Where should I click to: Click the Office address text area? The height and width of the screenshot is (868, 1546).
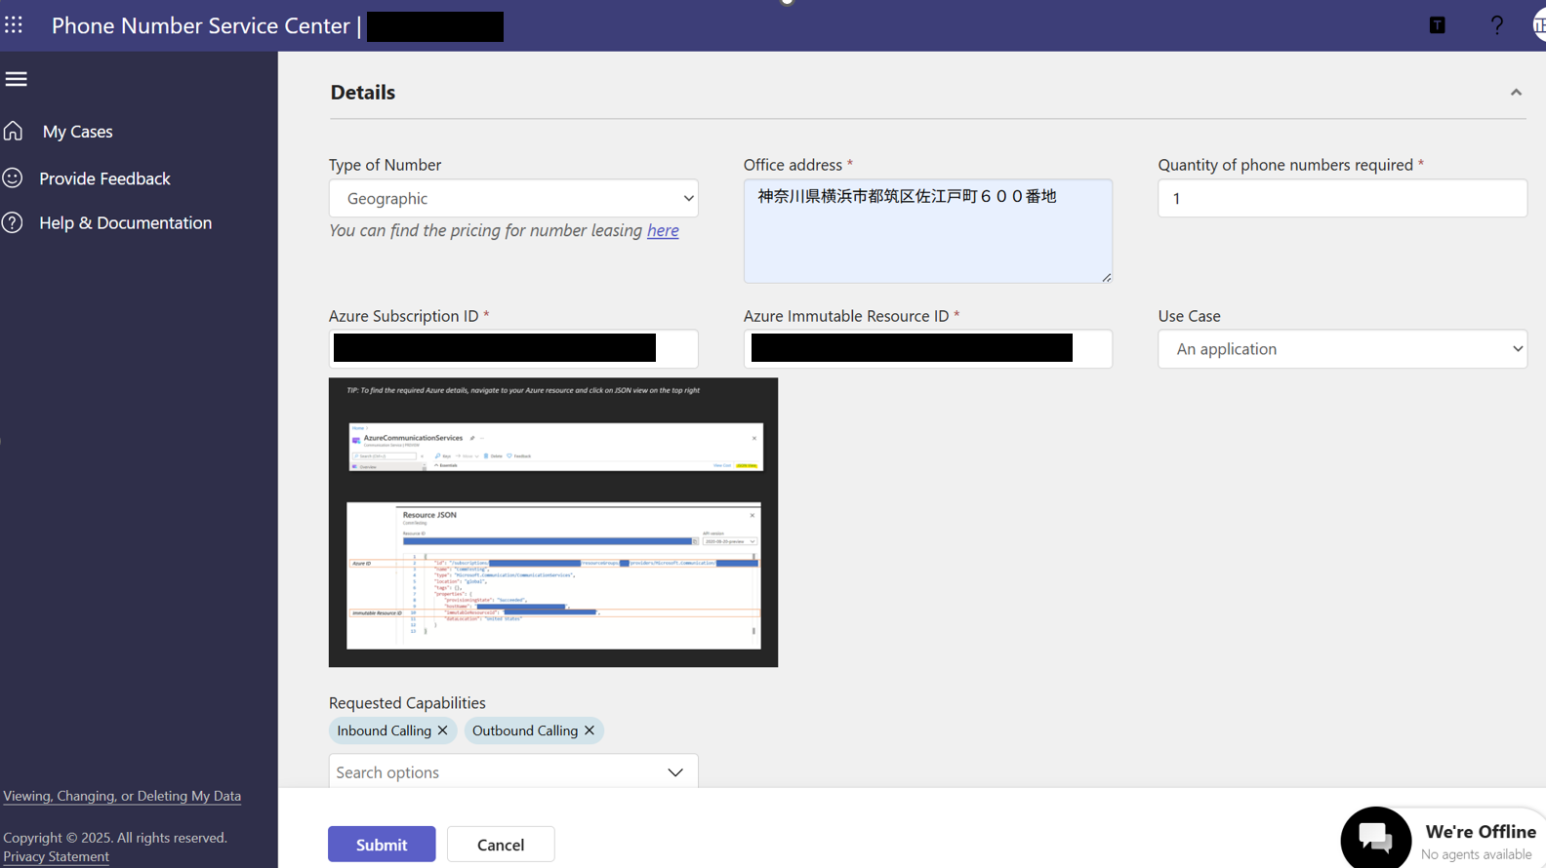click(x=927, y=231)
